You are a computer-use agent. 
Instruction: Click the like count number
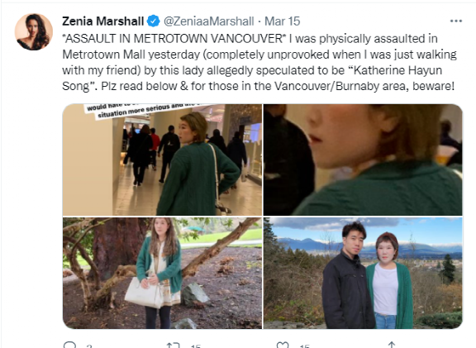coord(304,346)
